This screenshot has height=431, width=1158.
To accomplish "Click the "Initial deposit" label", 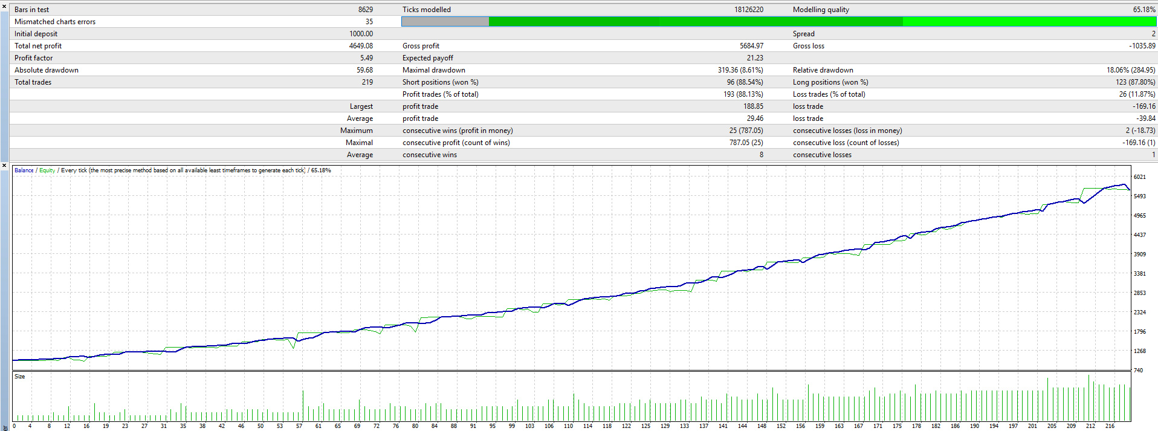I will click(x=36, y=34).
